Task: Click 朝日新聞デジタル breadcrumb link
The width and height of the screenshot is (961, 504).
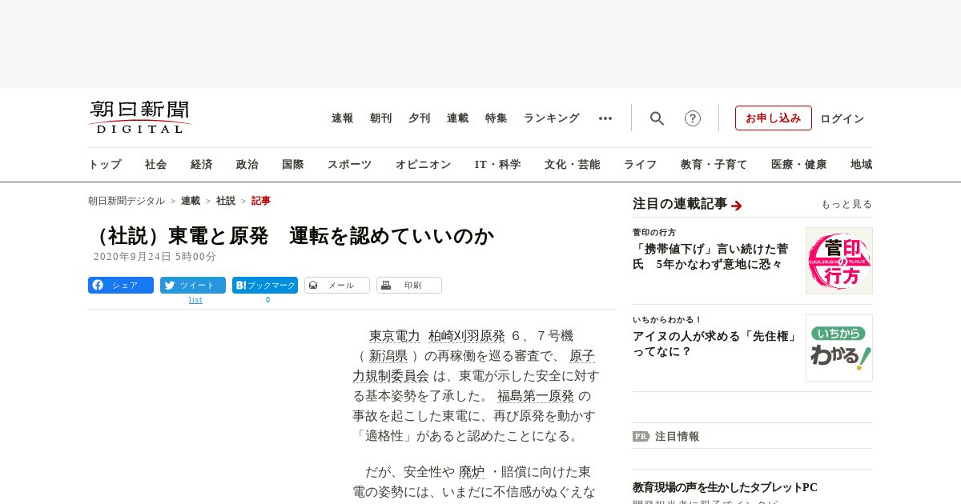Action: click(x=127, y=201)
